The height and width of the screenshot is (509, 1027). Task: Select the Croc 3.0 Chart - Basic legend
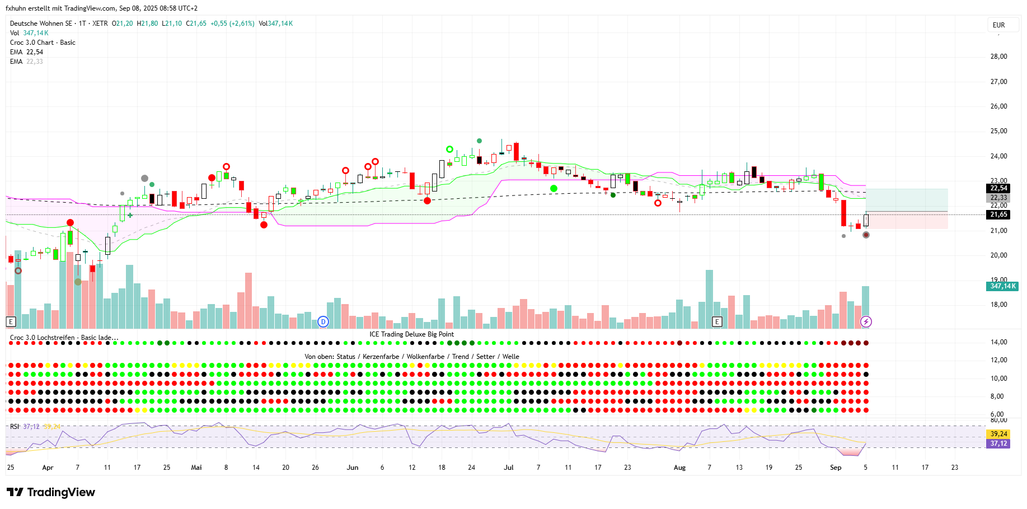[x=43, y=43]
